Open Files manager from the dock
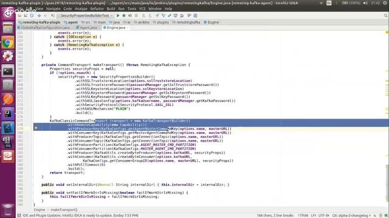Viewport: 389px width, 218px height. pos(8,28)
